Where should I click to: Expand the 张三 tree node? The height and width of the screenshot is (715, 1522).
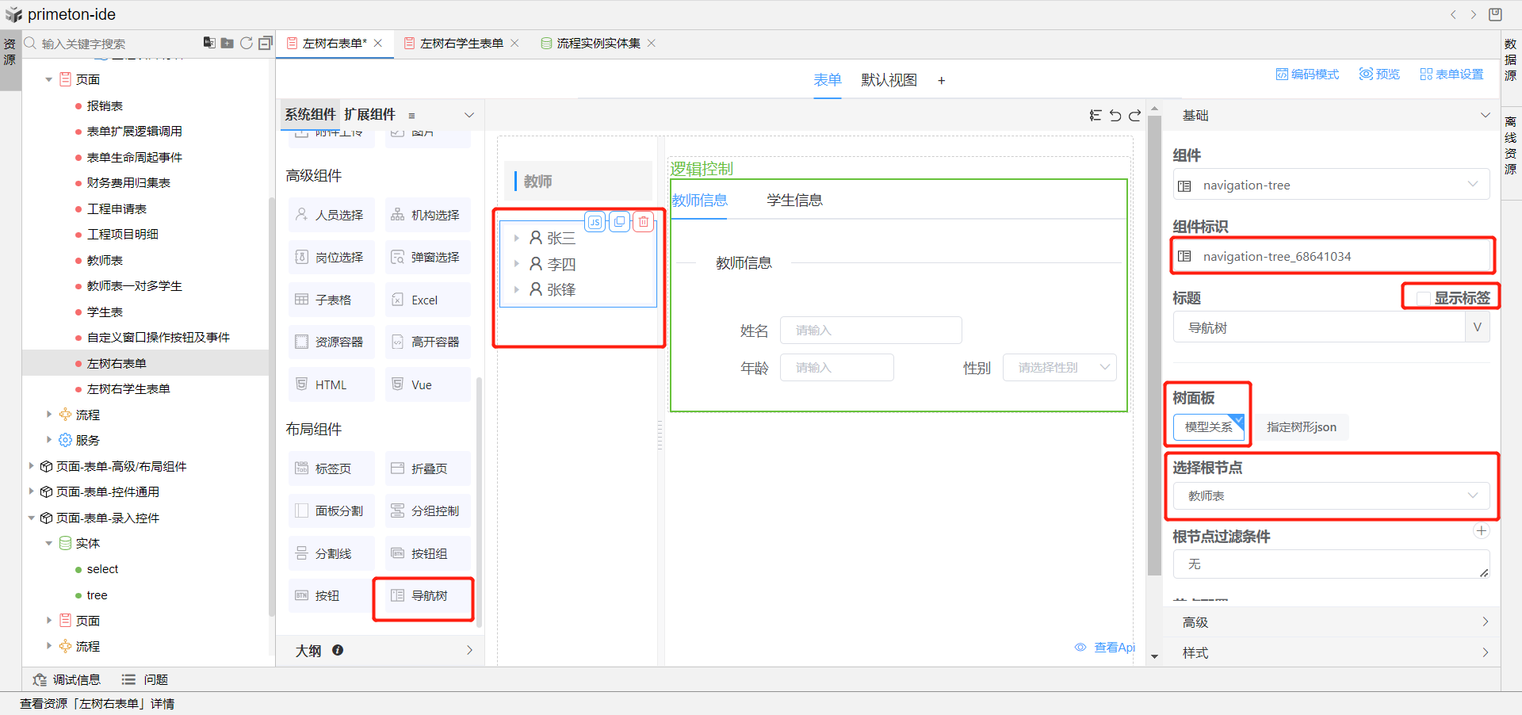(516, 238)
